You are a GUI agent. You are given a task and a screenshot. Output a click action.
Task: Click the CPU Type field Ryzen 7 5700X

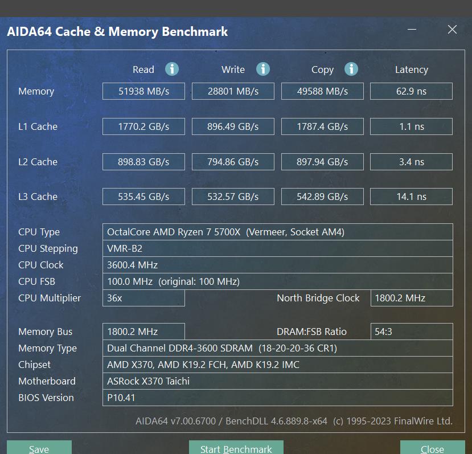pos(277,232)
